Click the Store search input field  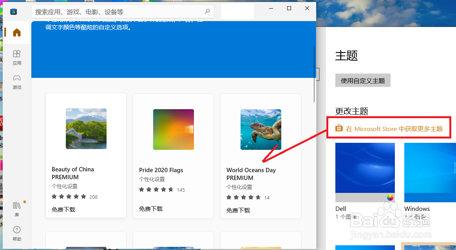click(x=123, y=12)
